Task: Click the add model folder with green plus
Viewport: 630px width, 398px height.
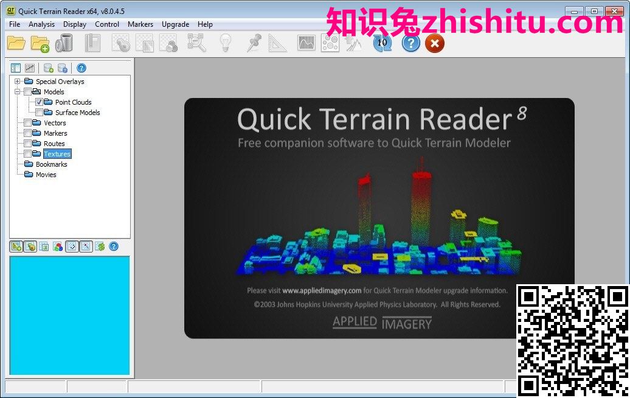Action: (x=40, y=43)
